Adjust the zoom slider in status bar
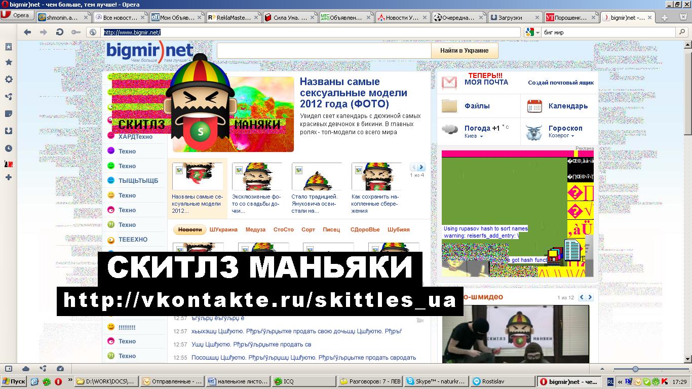692x389 pixels. point(635,369)
